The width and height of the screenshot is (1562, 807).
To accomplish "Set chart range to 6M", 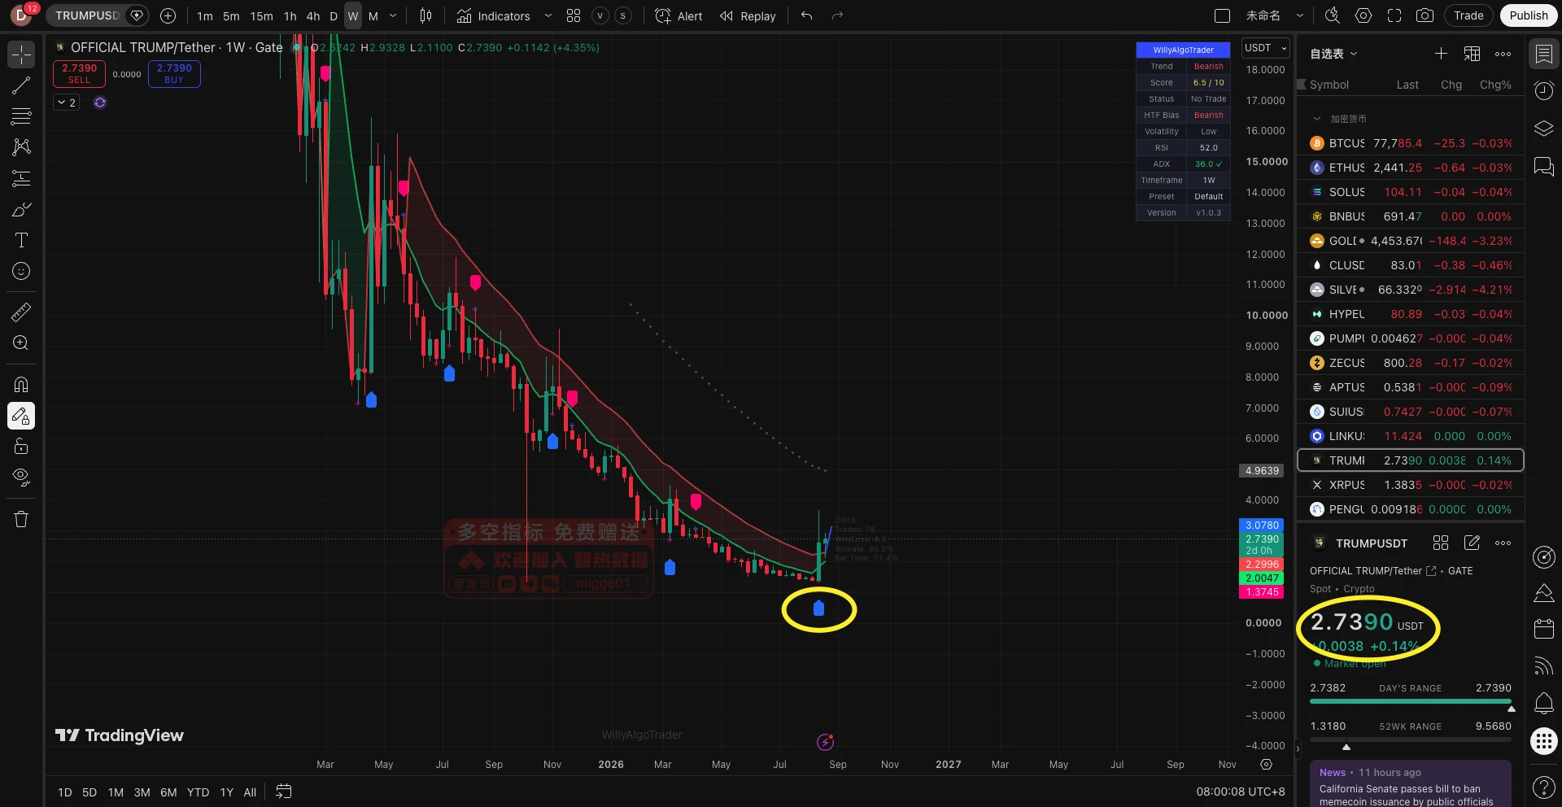I will tap(168, 792).
